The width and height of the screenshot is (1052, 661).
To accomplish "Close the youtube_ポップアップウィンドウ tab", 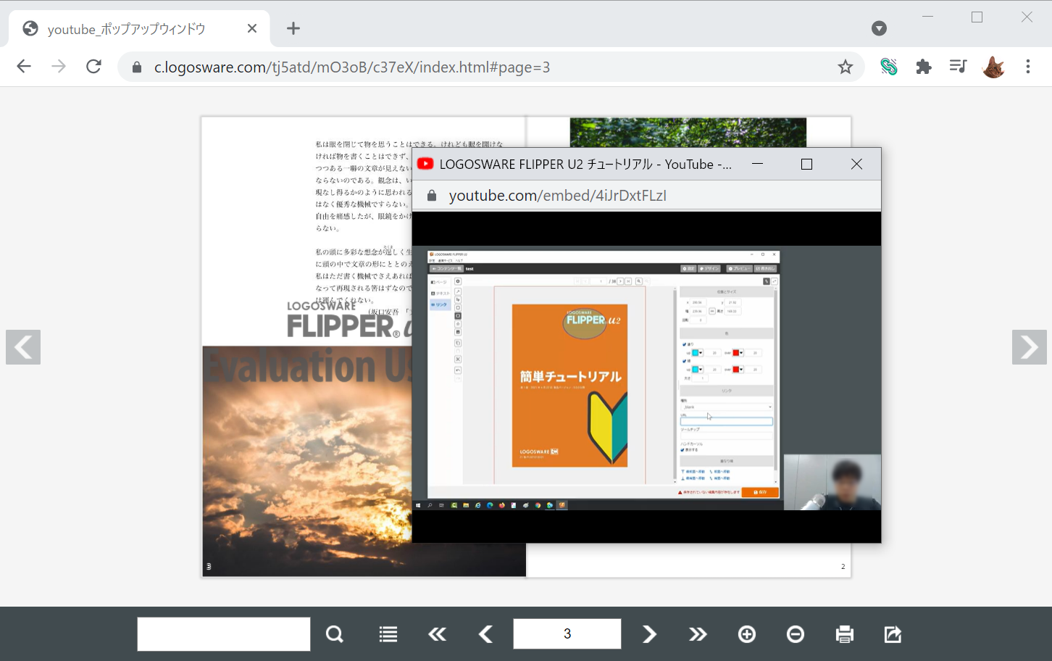I will pos(252,28).
